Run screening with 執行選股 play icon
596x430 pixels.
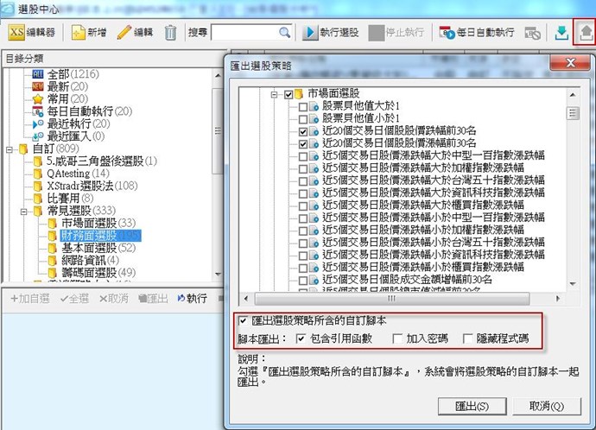coord(311,33)
